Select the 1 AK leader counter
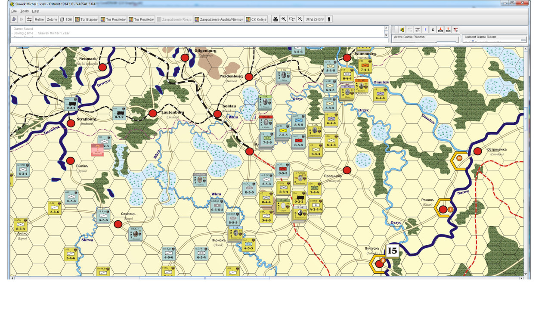 (235, 233)
